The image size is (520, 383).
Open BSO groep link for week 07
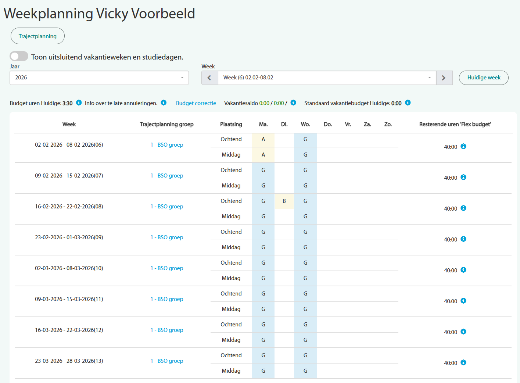[x=167, y=176]
